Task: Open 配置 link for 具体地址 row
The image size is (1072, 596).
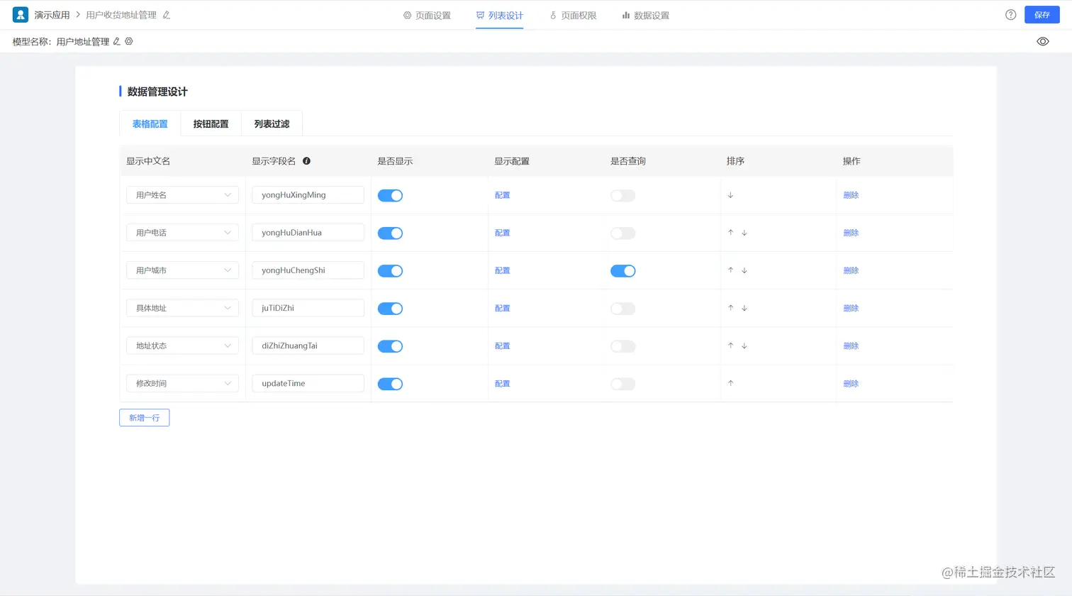Action: [x=503, y=308]
